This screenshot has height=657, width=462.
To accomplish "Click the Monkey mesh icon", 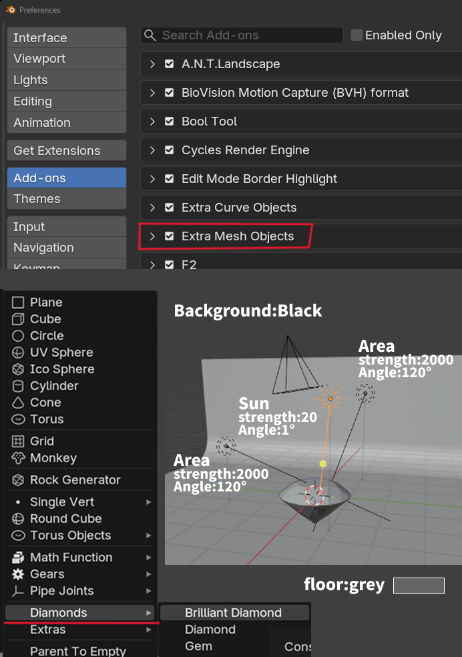I will pyautogui.click(x=18, y=458).
